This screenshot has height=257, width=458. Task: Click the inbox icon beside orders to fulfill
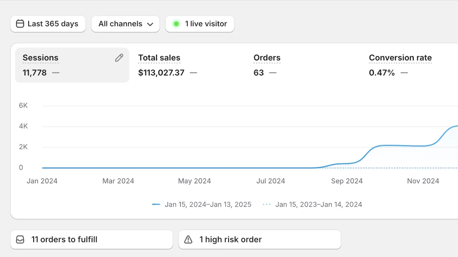tap(20, 239)
